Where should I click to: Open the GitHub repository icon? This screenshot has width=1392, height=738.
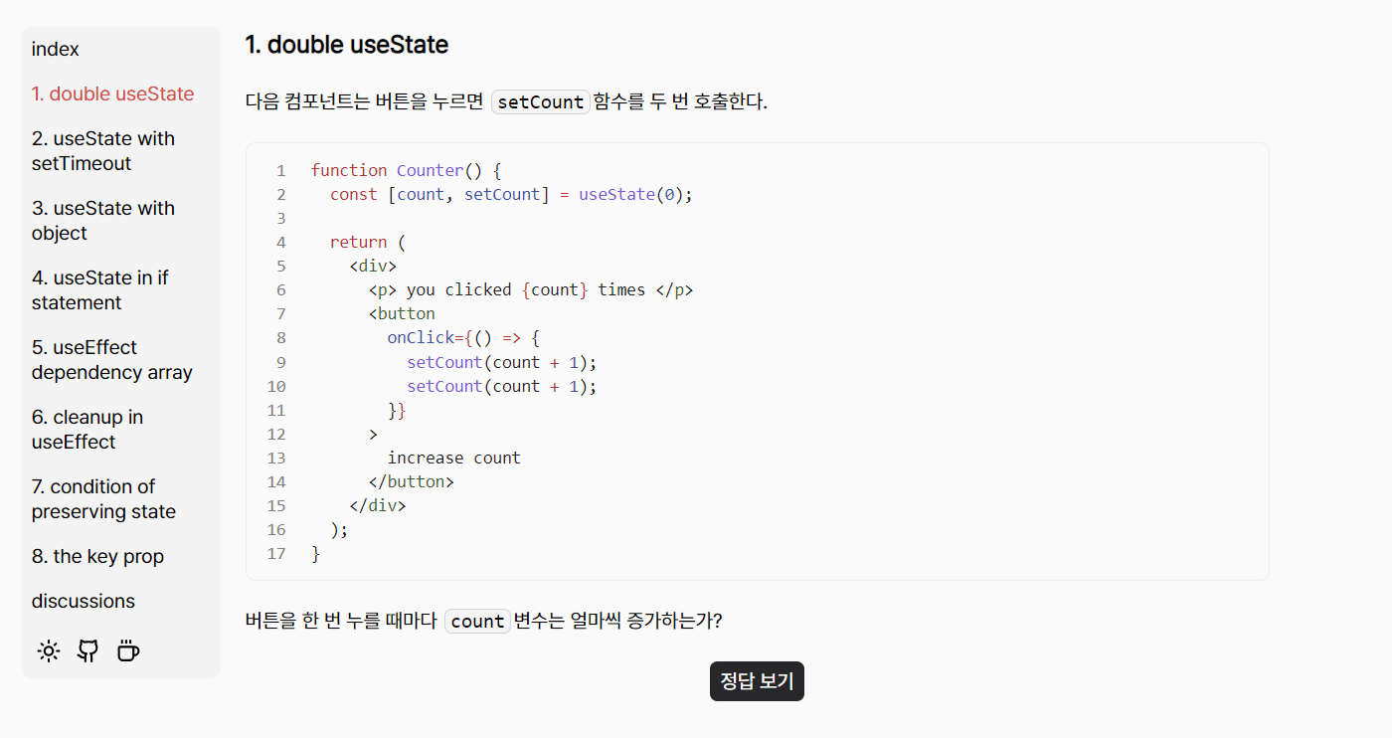[x=87, y=650]
